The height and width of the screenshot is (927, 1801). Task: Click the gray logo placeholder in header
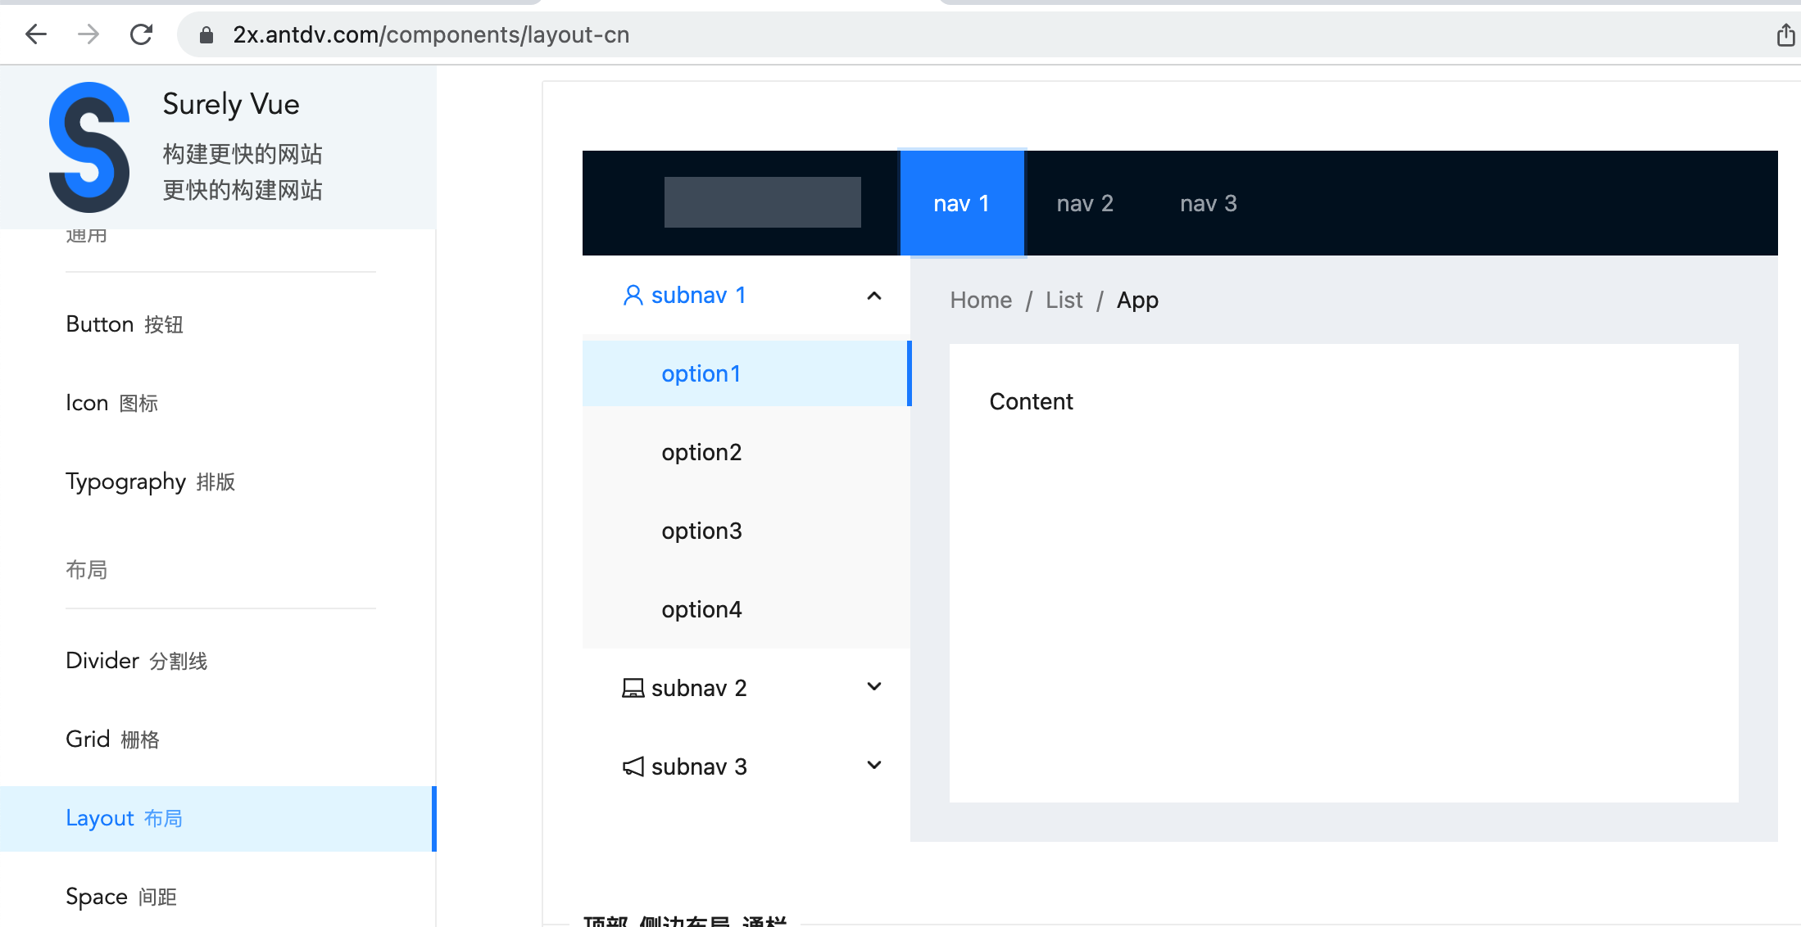coord(762,202)
